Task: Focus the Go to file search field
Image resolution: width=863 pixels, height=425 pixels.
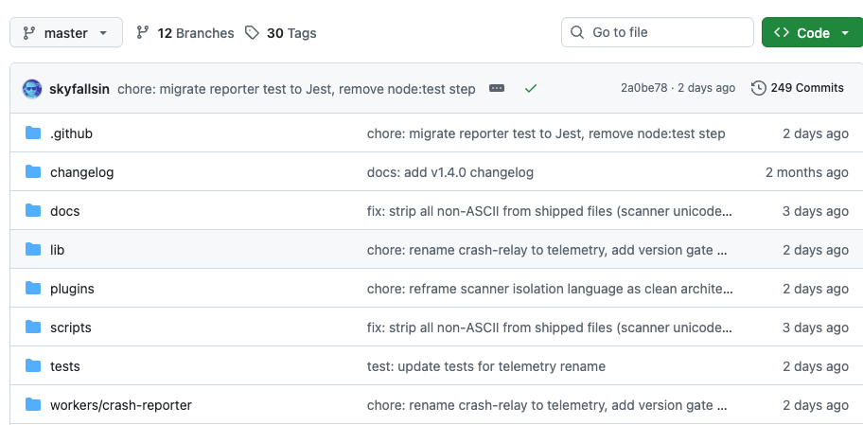Action: click(x=657, y=32)
